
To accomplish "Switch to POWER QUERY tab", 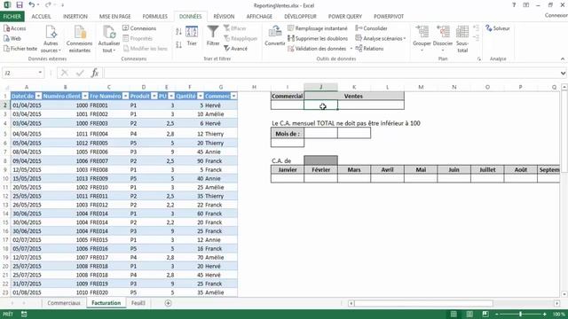I will [345, 17].
